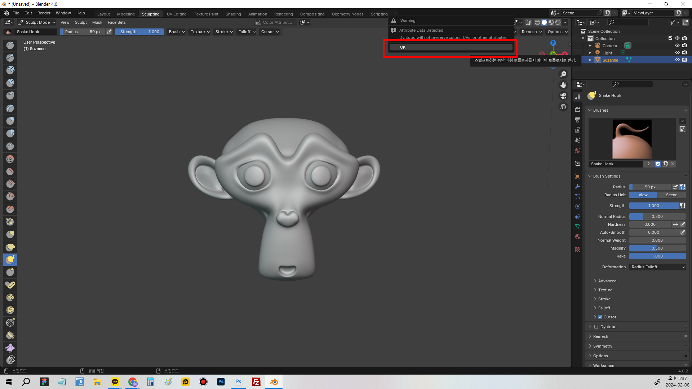Viewport: 692px width, 389px height.
Task: Select the Clay Strips brush tool
Action: pos(10,83)
